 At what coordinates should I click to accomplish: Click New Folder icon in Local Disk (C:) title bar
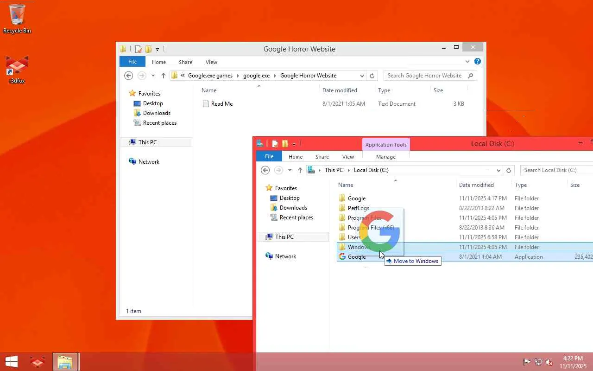(x=285, y=144)
